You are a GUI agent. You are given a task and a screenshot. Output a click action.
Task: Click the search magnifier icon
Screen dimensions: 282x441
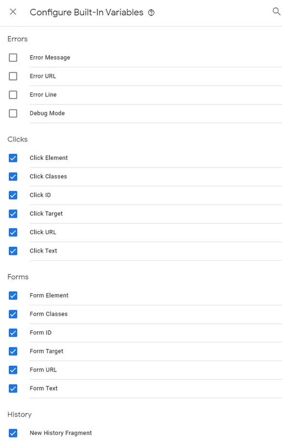pos(276,12)
